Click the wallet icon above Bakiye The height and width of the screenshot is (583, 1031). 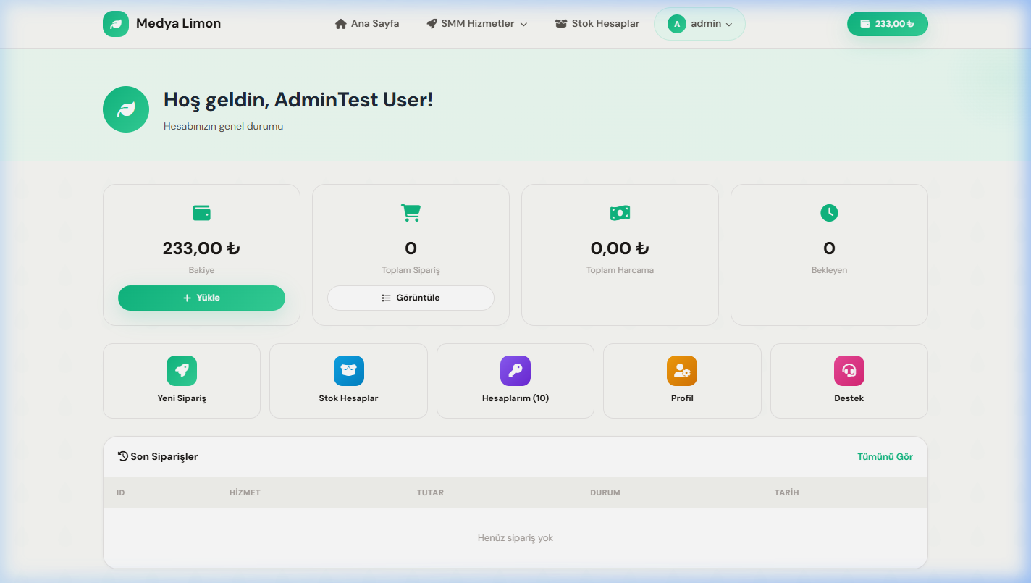click(x=201, y=213)
